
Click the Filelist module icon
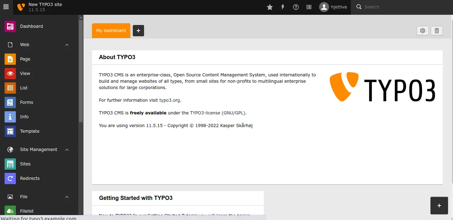[10, 210]
